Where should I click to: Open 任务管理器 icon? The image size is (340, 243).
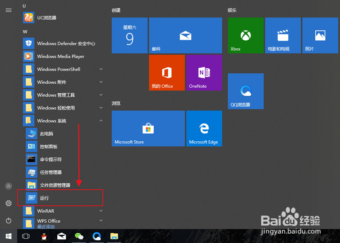(x=32, y=172)
